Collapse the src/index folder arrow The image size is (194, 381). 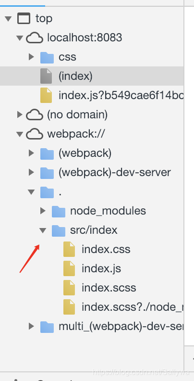click(x=43, y=230)
